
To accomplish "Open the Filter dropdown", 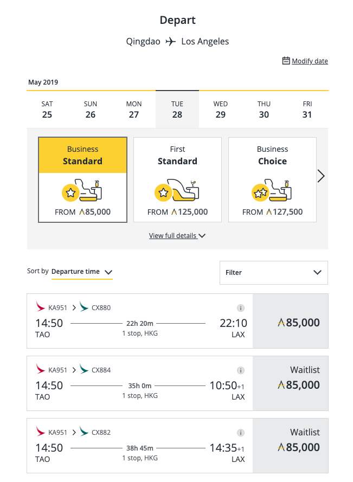I will point(274,273).
